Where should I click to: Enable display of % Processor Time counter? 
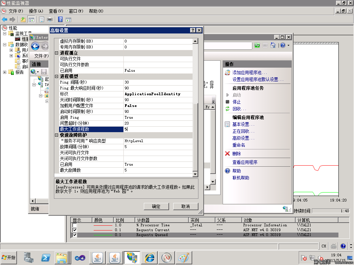75,225
